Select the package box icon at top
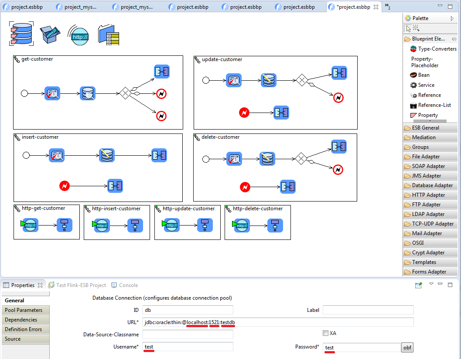This screenshot has width=461, height=359. click(x=50, y=34)
